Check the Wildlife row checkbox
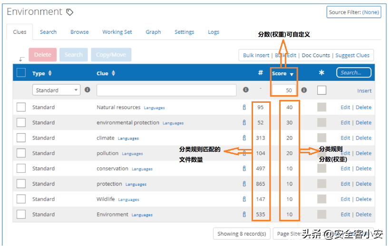This screenshot has height=246, width=390. click(x=21, y=199)
